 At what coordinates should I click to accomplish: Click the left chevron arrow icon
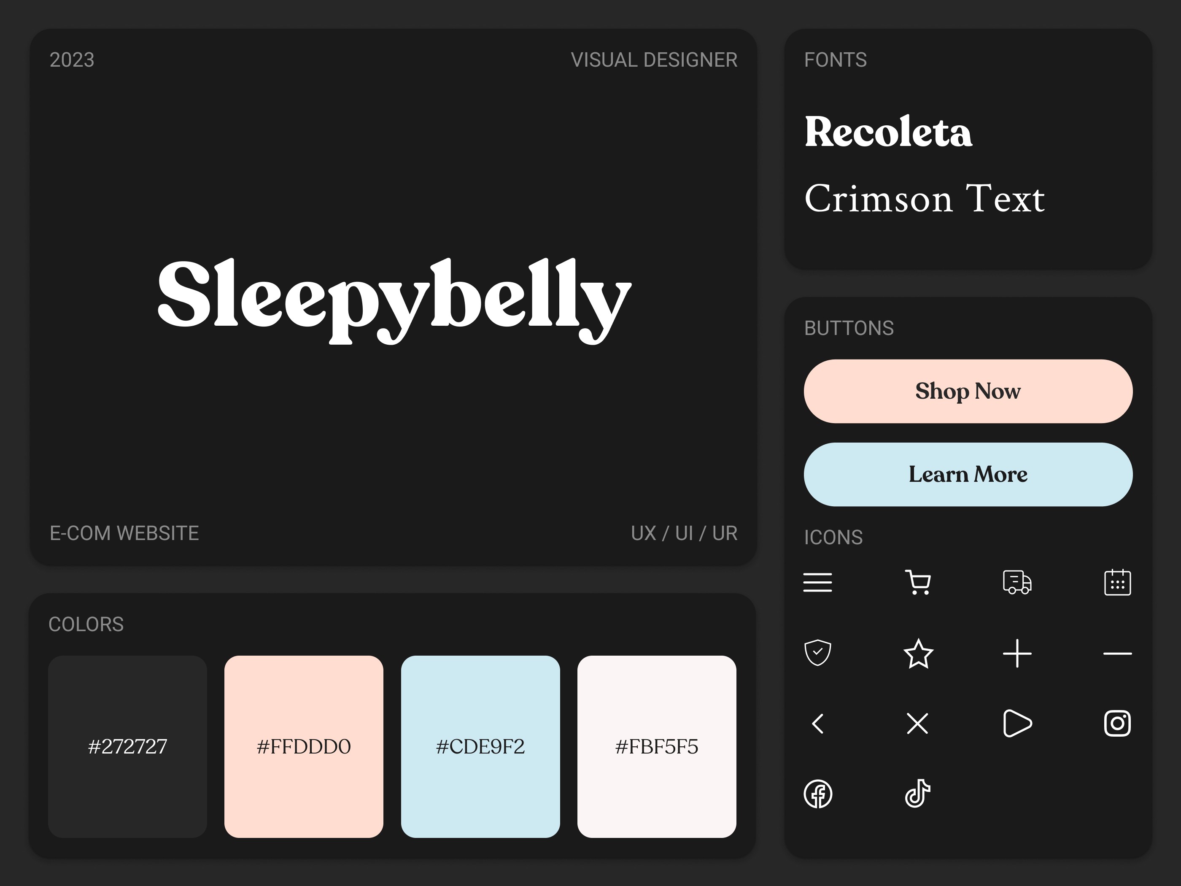[817, 724]
